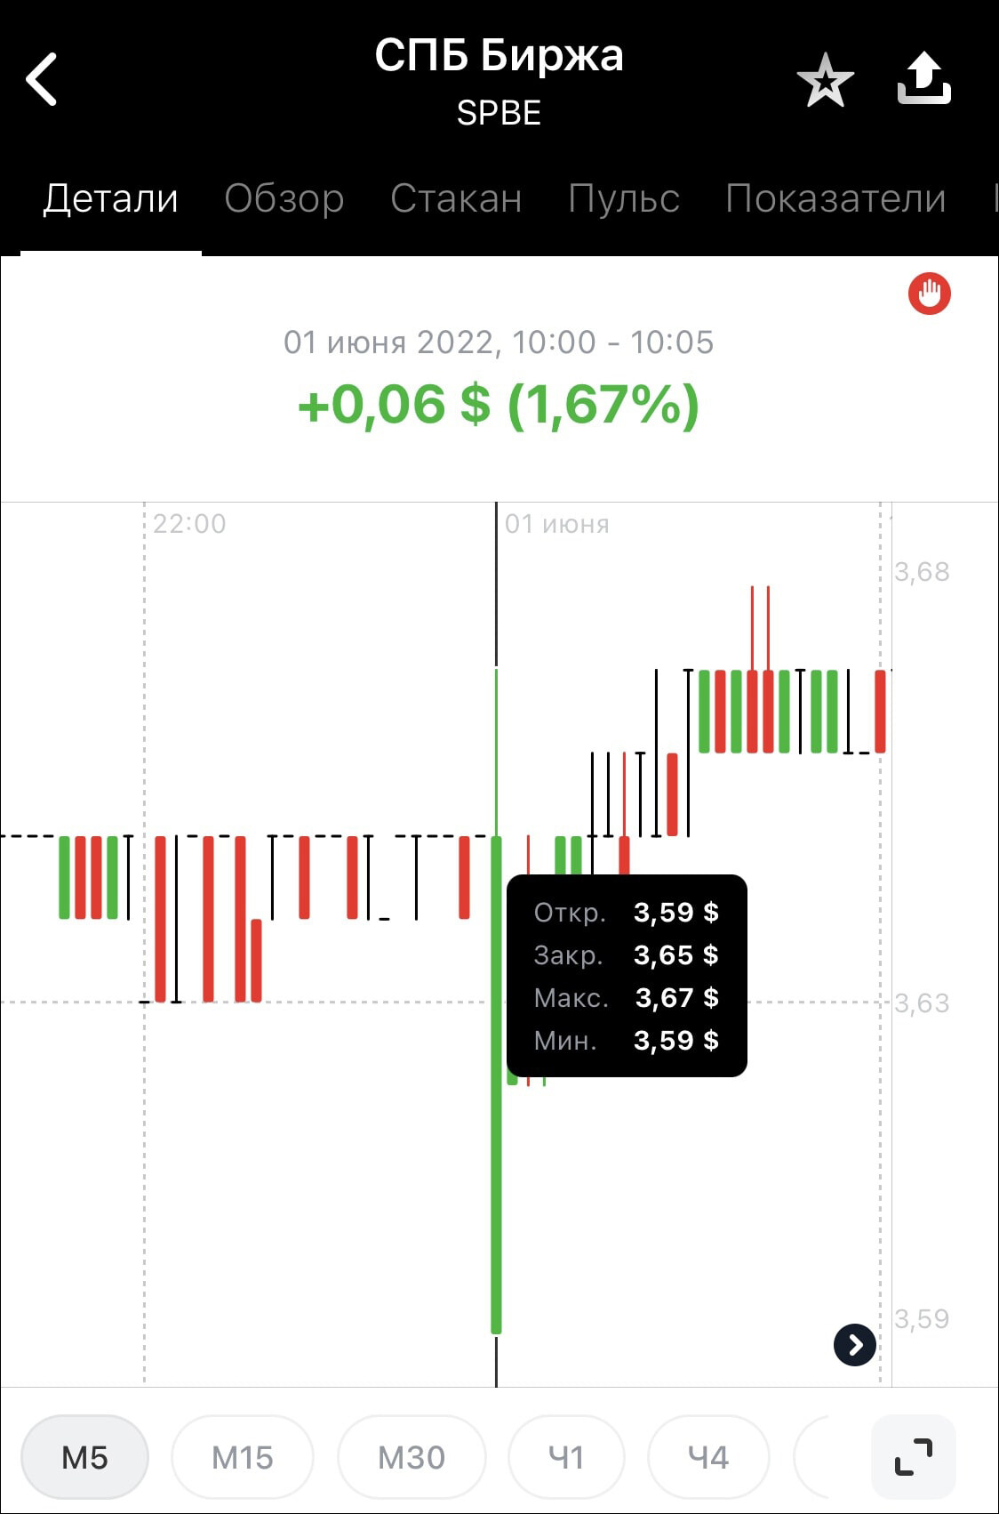Switch to M30 timeframe
The image size is (999, 1514).
pyautogui.click(x=412, y=1457)
